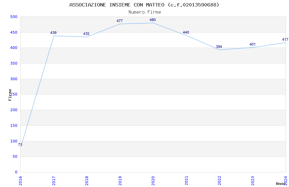Click the 'Numero Firme' subtitle
Viewport: 289px width, 187px height.
click(x=145, y=12)
